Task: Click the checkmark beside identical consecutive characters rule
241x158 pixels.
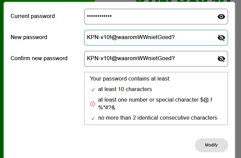Action: (93, 119)
